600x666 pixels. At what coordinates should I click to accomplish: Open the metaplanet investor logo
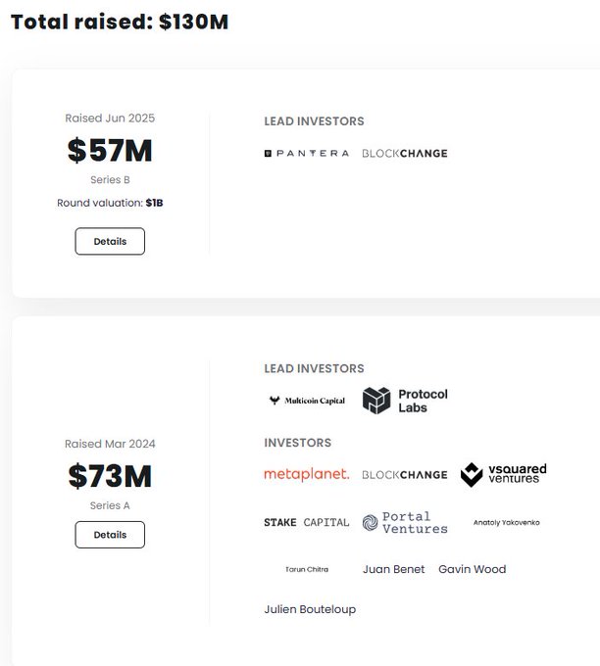[x=306, y=474]
